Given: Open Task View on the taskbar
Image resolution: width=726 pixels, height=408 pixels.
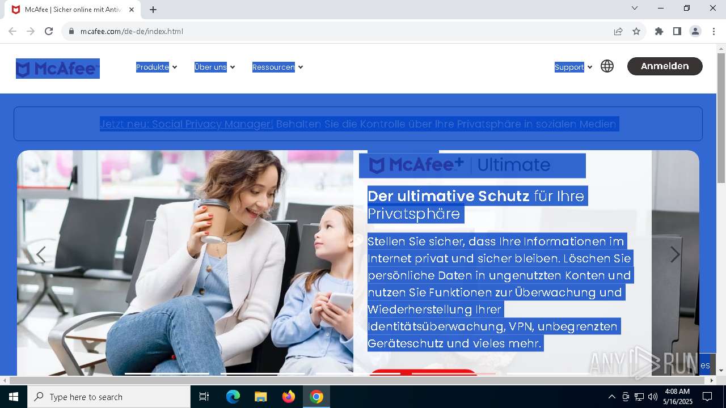Looking at the screenshot, I should point(204,397).
